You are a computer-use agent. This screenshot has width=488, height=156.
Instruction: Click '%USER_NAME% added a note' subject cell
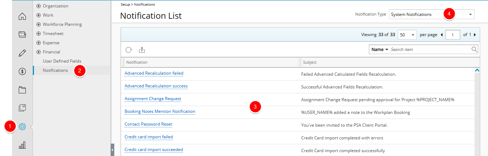click(356, 112)
